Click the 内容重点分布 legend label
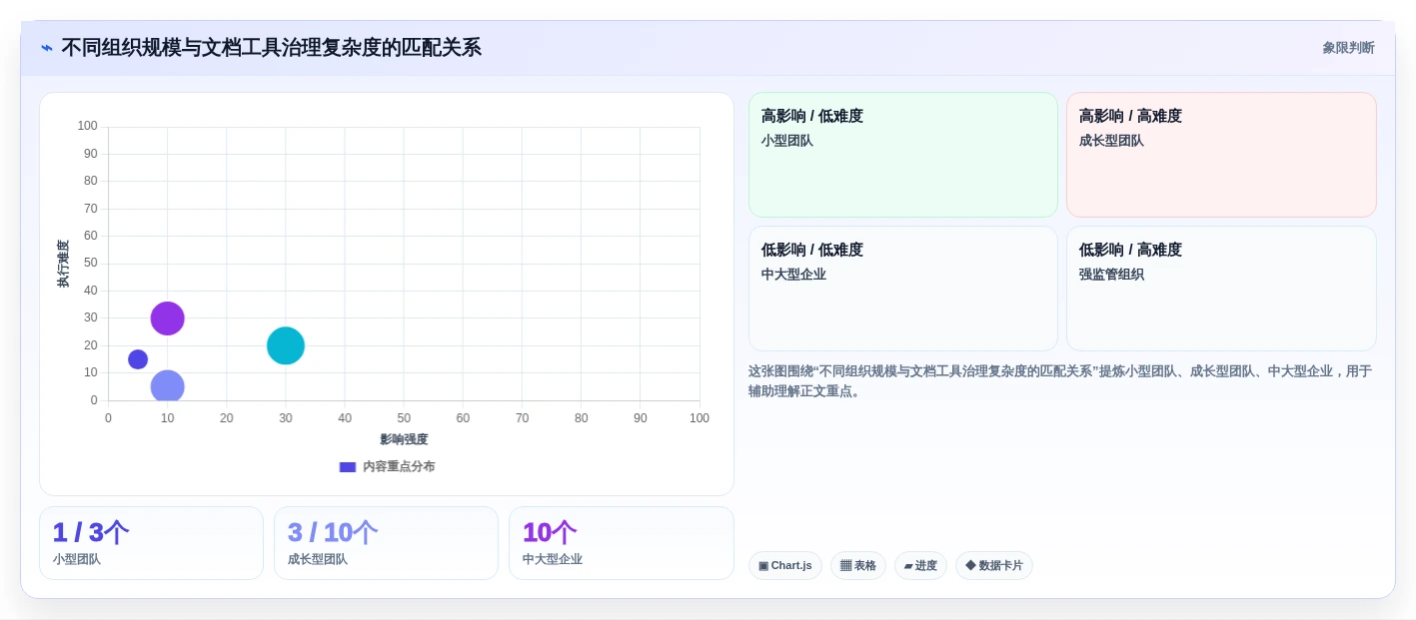 click(399, 466)
